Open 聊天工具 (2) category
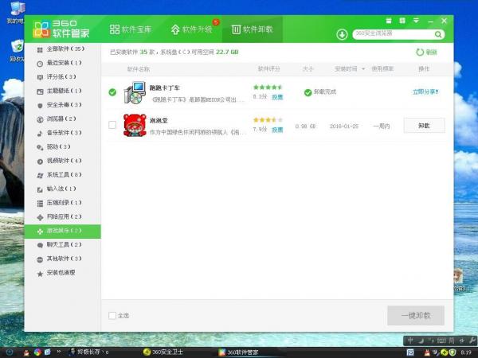The width and height of the screenshot is (478, 358). click(x=62, y=245)
